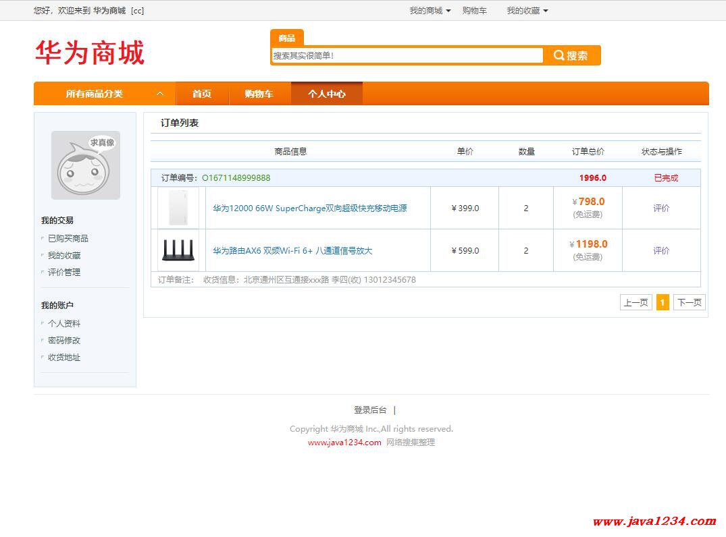This screenshot has height=537, width=726.
Task: Click the 我的交易 sidebar heading
Action: (57, 221)
